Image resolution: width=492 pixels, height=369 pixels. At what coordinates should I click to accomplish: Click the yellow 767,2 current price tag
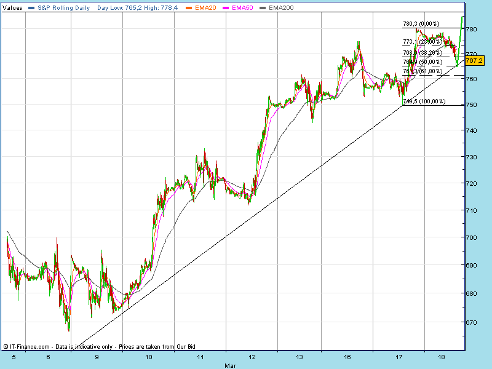(x=474, y=60)
